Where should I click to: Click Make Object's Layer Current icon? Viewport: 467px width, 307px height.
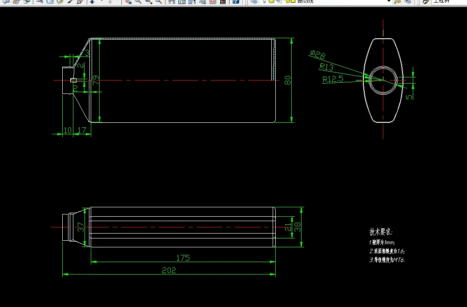(x=398, y=1)
